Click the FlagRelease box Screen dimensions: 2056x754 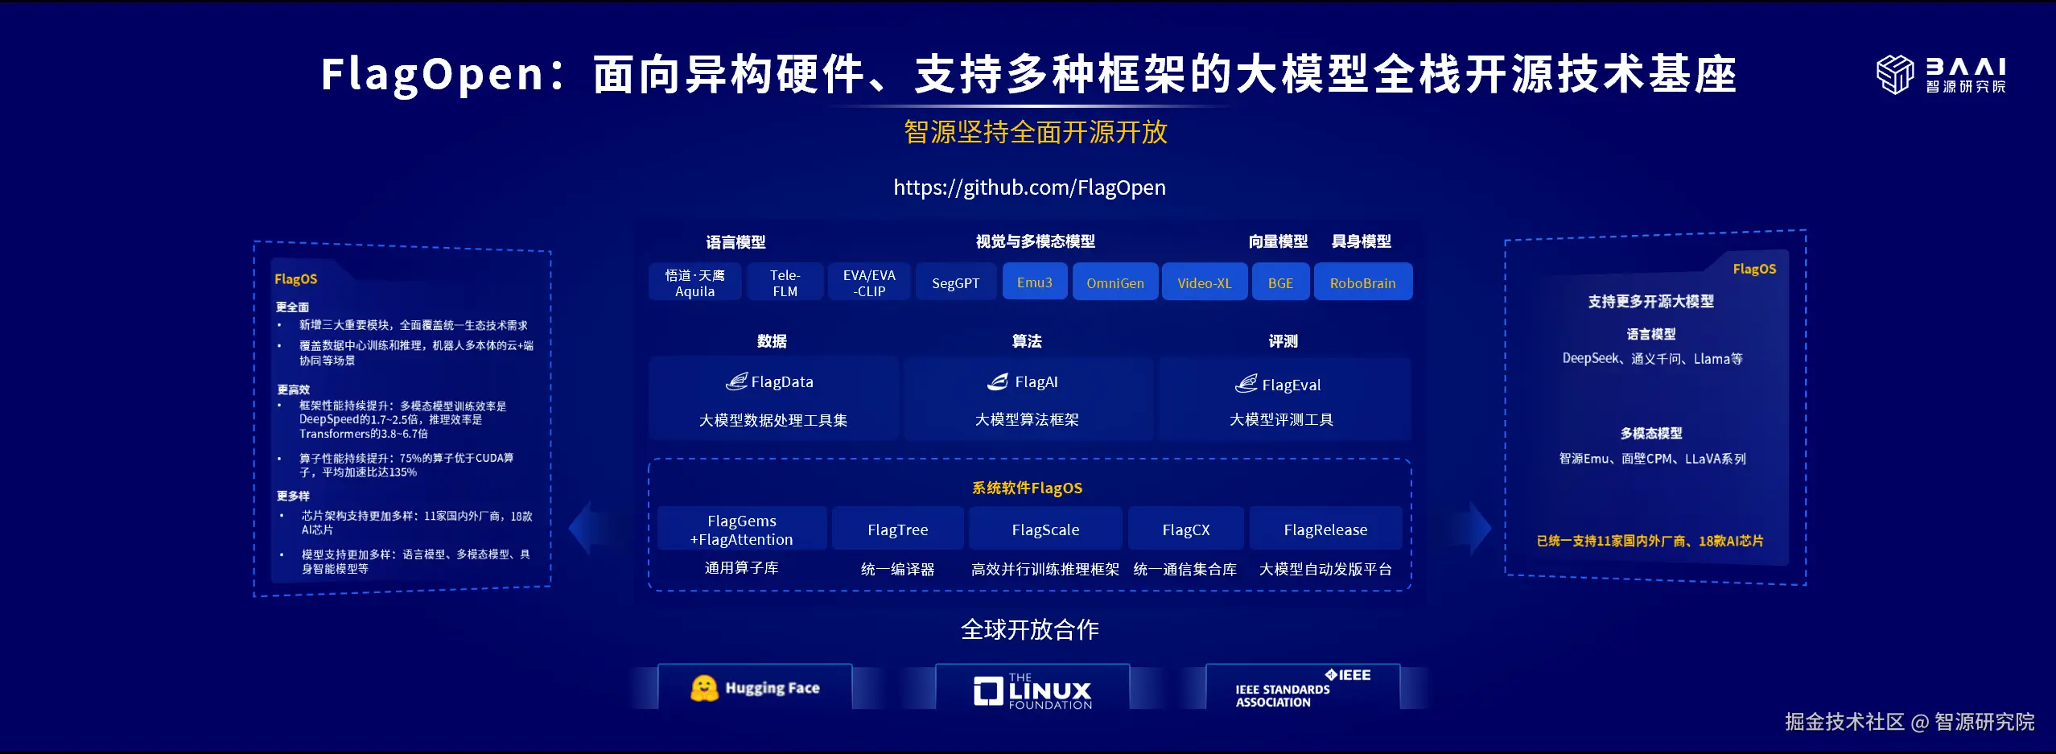[1326, 529]
